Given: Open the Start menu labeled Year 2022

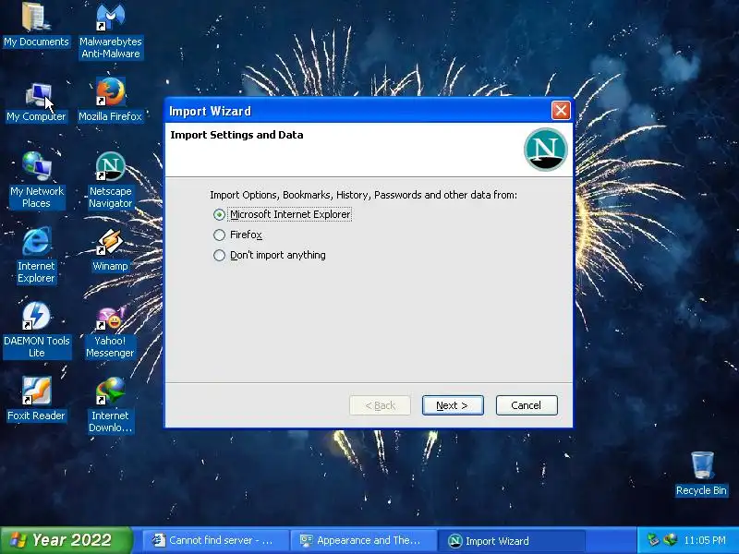Looking at the screenshot, I should (x=66, y=540).
